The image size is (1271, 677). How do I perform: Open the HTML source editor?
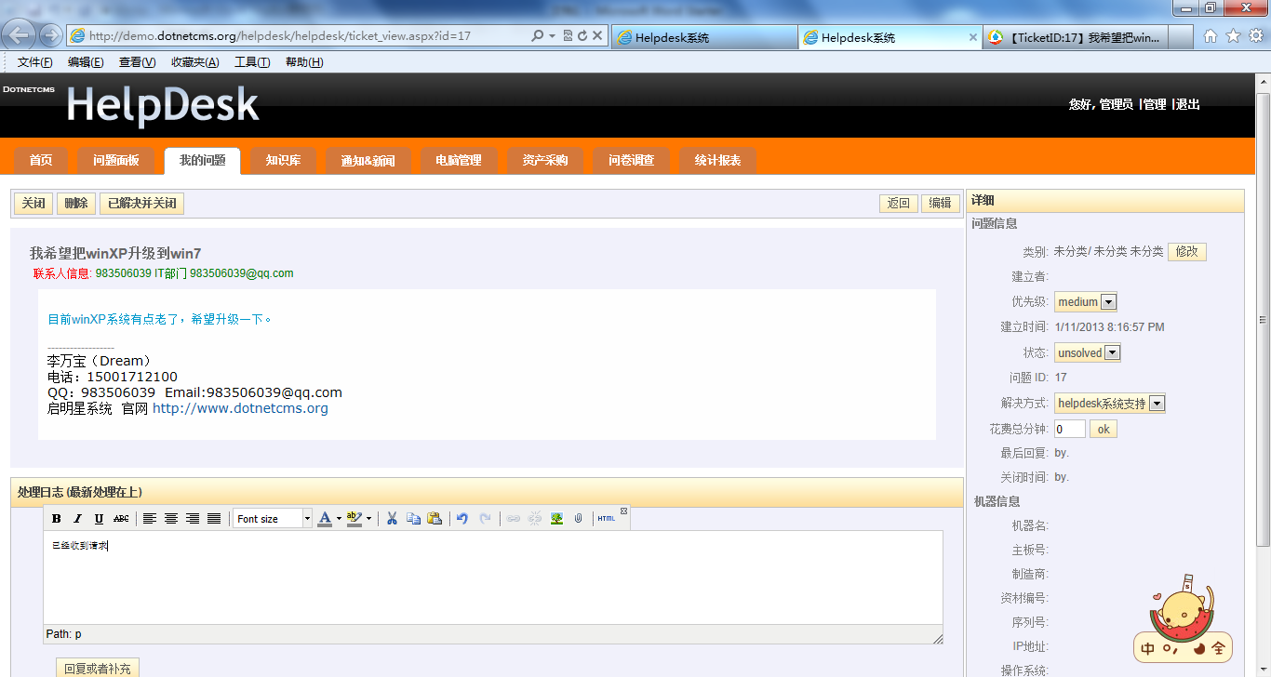click(607, 519)
